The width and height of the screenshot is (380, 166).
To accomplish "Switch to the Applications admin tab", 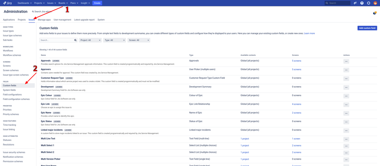I will (x=9, y=20).
